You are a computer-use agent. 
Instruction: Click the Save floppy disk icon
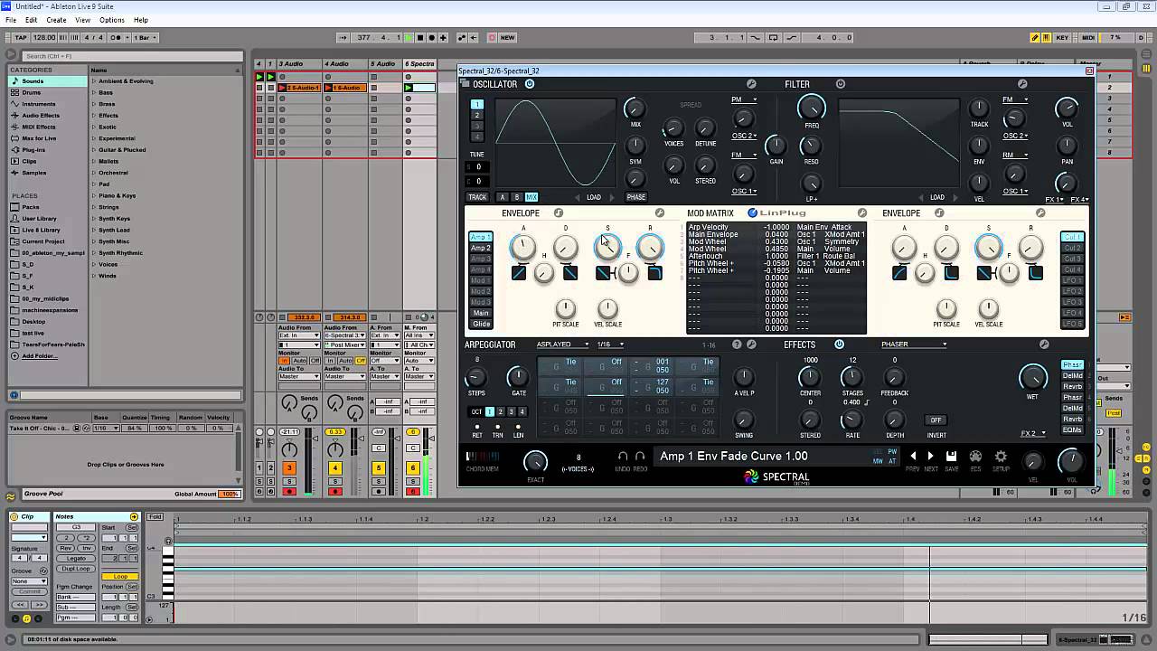[x=951, y=457]
